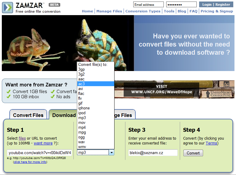Go to Manage Files in top navigation
The width and height of the screenshot is (236, 175).
tap(109, 11)
